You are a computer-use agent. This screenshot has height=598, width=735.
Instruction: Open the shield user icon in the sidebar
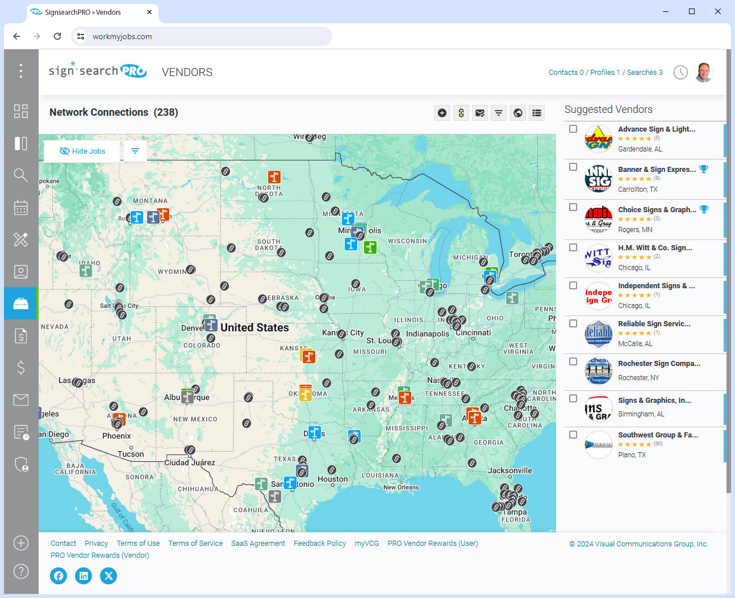21,464
